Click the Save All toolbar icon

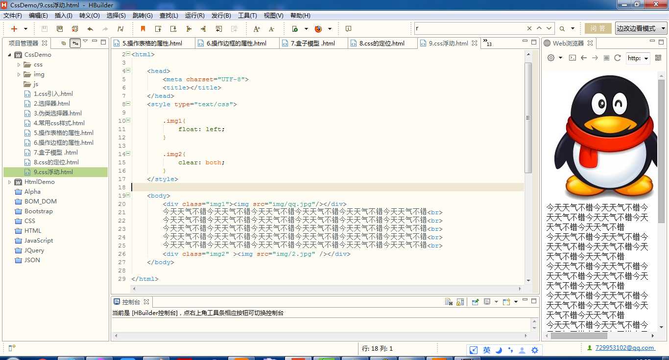pos(60,29)
